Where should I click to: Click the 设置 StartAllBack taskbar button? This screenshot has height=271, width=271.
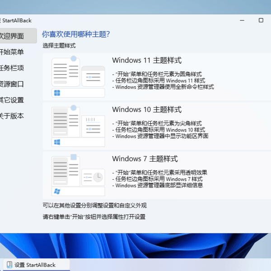[x=37, y=265]
